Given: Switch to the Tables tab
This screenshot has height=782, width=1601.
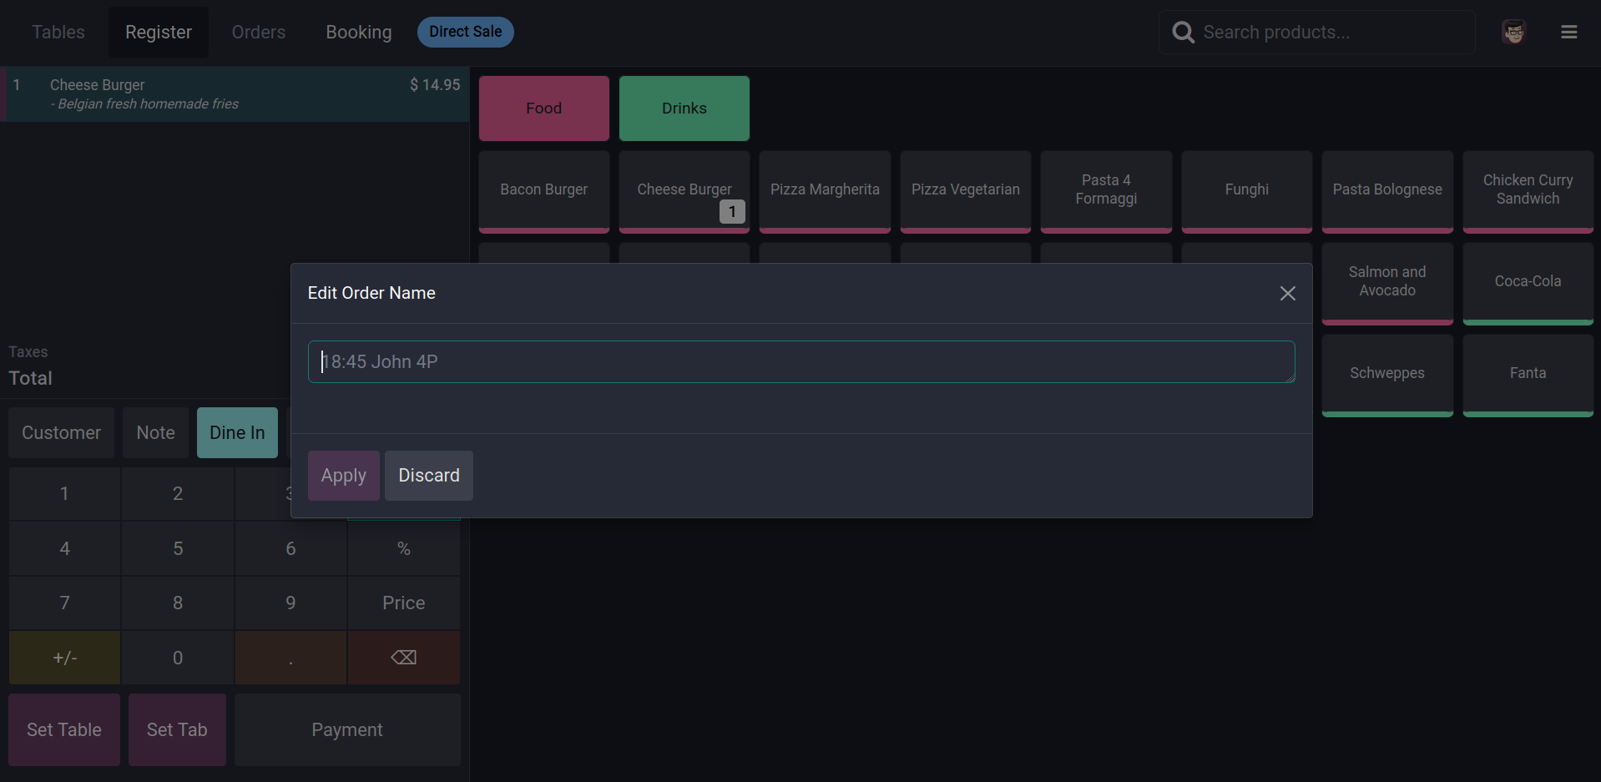Looking at the screenshot, I should click(x=58, y=33).
